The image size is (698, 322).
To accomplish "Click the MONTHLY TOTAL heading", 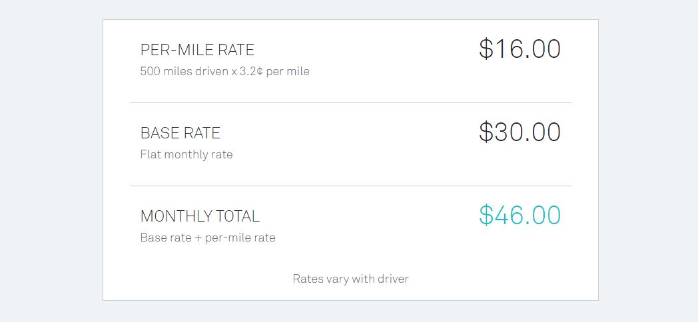I will click(200, 216).
